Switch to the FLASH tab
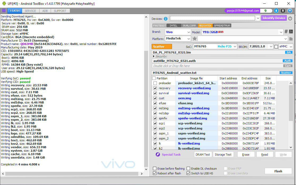 15,11
